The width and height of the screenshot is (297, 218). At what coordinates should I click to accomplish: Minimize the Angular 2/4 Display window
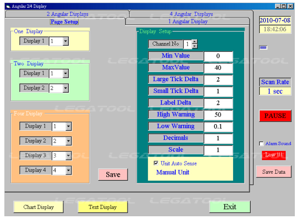[x=278, y=6]
